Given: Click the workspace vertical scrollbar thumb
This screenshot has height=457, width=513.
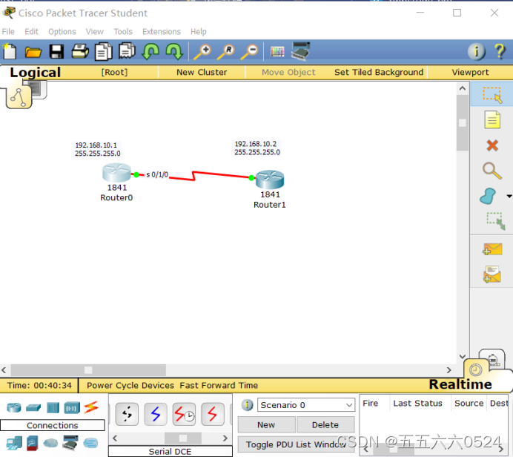Looking at the screenshot, I should pyautogui.click(x=463, y=122).
